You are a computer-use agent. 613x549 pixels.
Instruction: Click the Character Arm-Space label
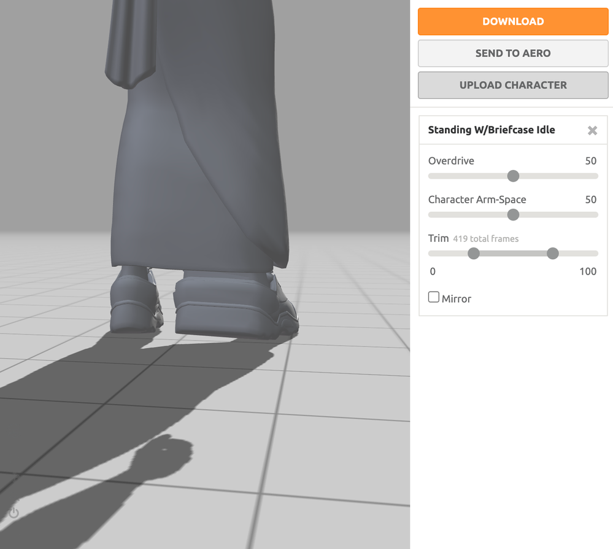477,200
